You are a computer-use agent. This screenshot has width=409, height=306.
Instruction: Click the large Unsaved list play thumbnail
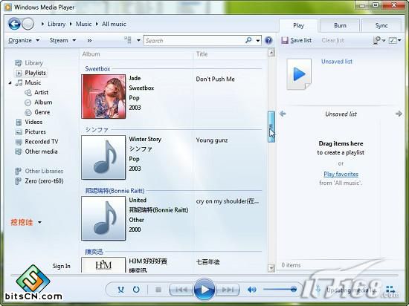click(299, 74)
